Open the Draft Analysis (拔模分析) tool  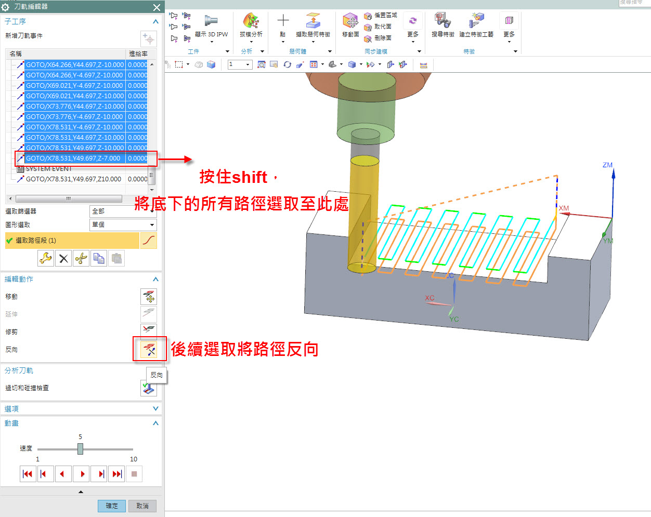click(x=251, y=26)
